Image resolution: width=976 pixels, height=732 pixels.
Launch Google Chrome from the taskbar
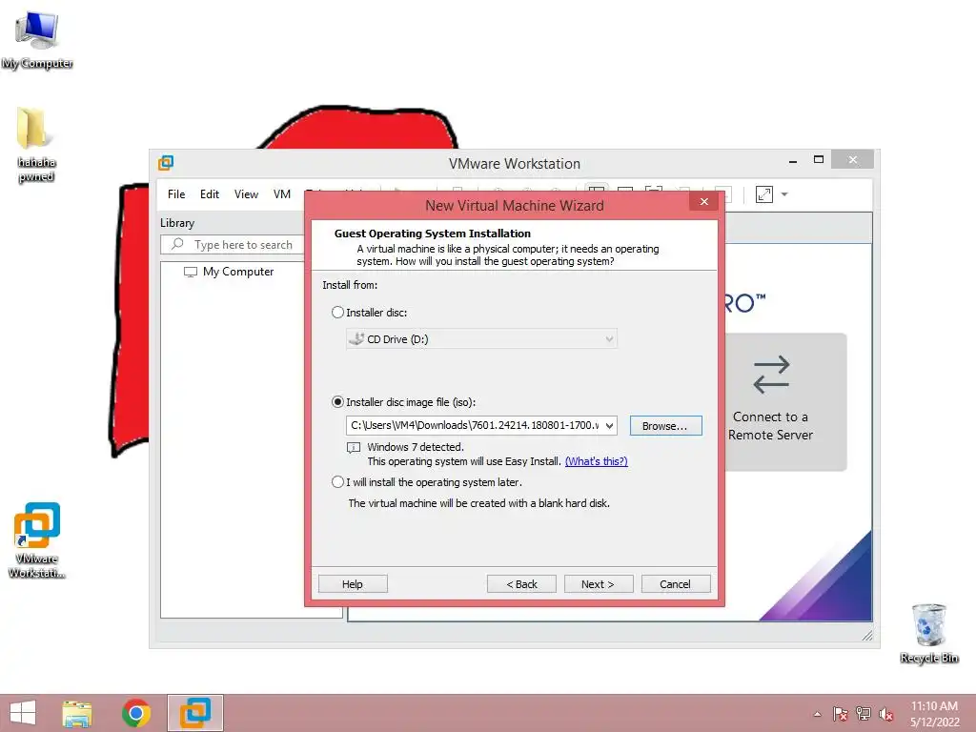click(x=136, y=713)
